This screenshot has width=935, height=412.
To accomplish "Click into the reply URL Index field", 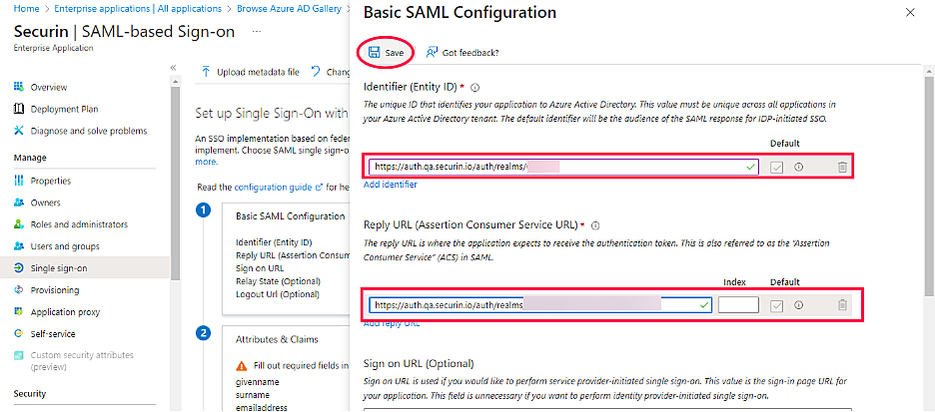I will [x=738, y=305].
